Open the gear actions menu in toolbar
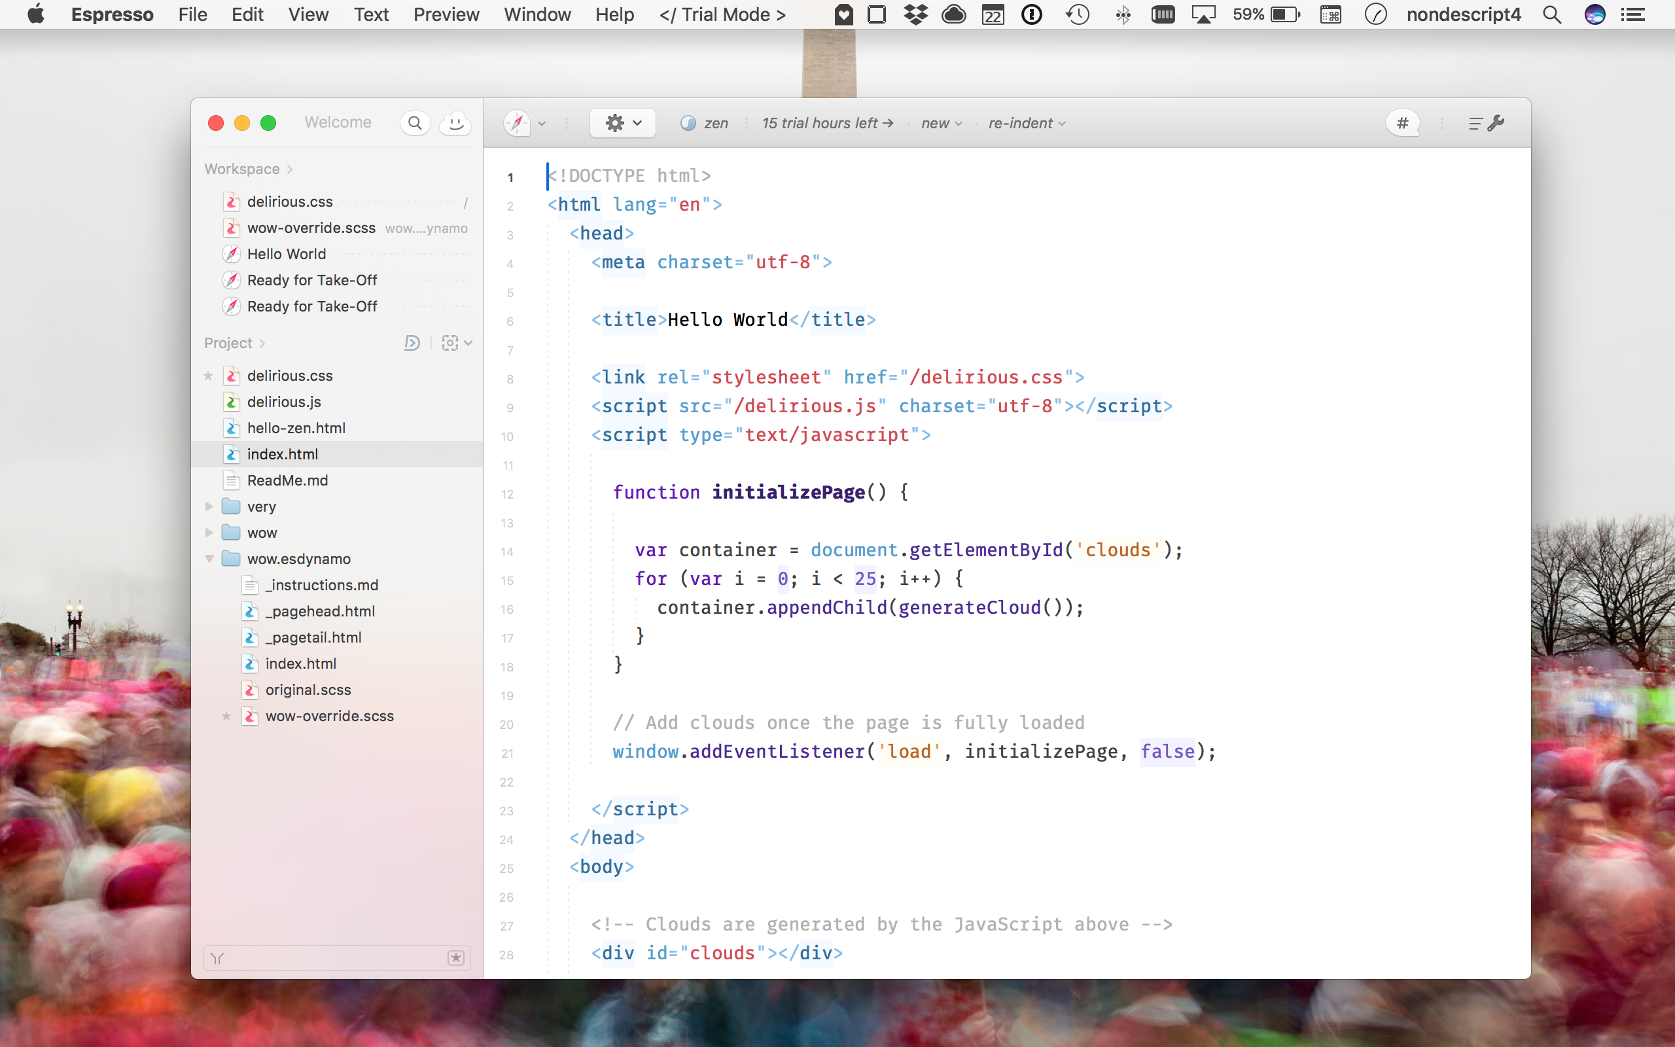The width and height of the screenshot is (1675, 1047). [x=622, y=123]
